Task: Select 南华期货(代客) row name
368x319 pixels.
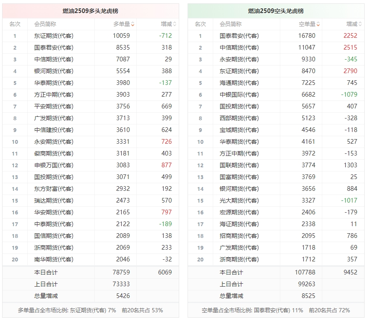Action: 54,259
